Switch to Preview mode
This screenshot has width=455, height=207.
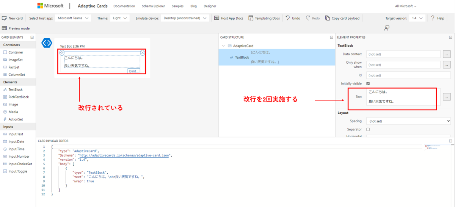click(x=16, y=28)
